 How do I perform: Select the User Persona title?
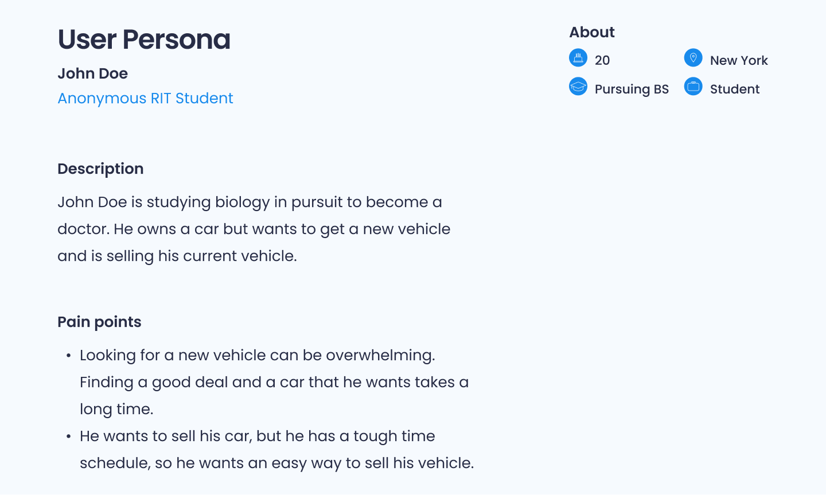point(144,40)
